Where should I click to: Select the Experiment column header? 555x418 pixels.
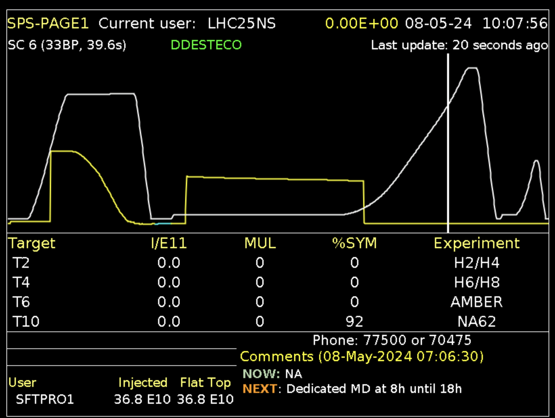tap(476, 243)
